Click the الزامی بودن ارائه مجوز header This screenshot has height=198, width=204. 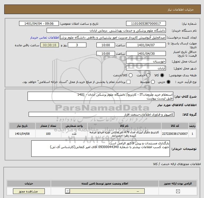[178, 183]
